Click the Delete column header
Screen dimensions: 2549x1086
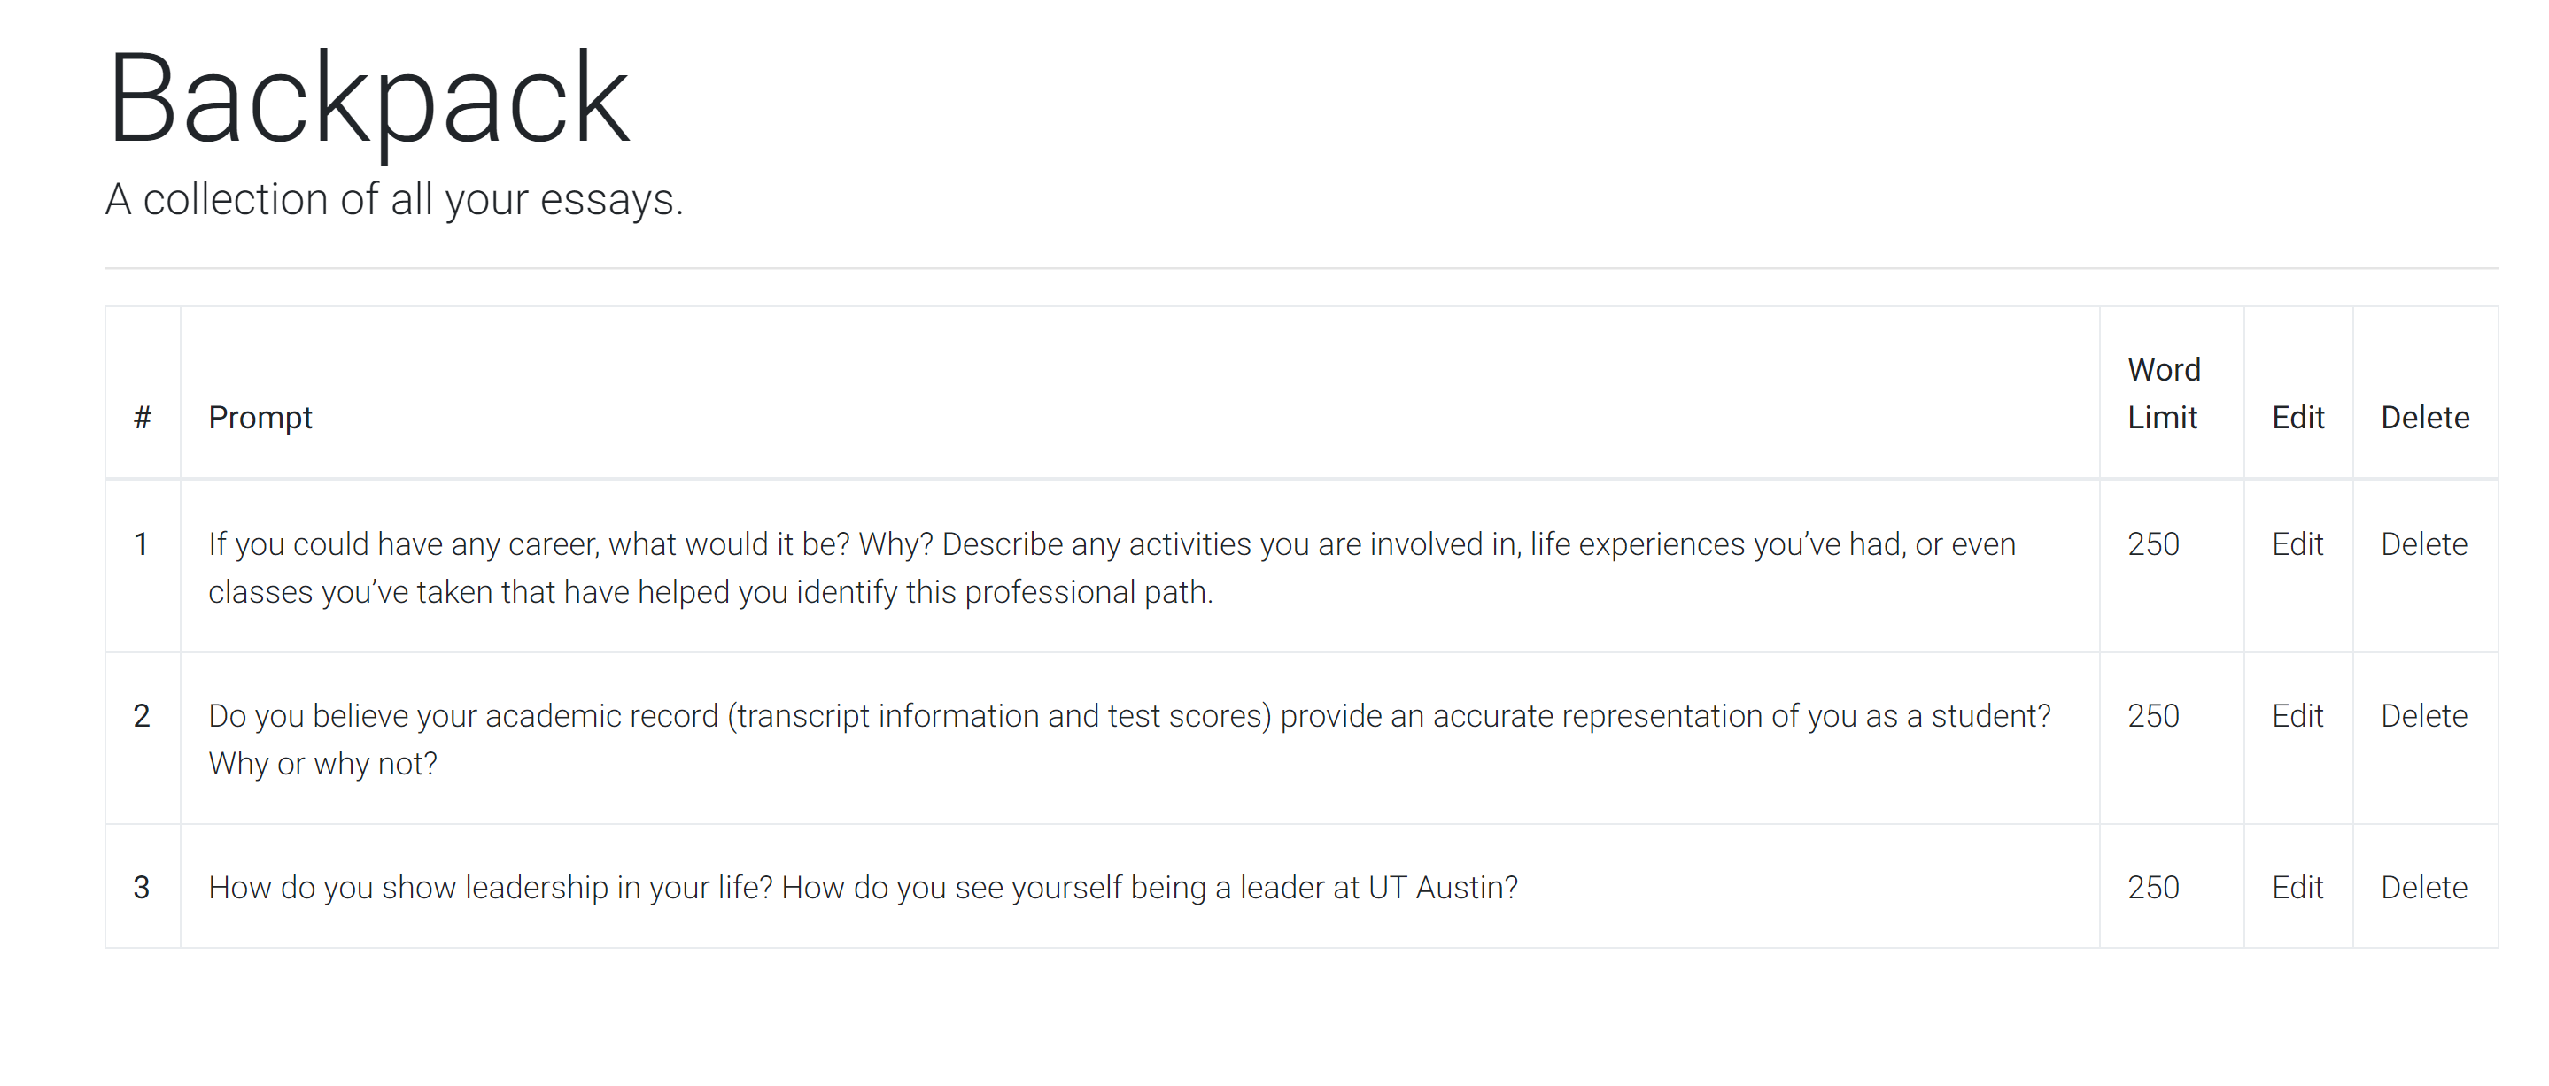(2424, 419)
